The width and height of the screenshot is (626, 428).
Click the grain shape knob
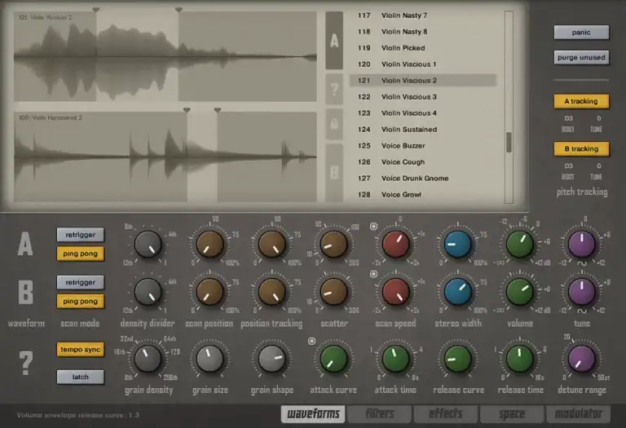[x=272, y=359]
